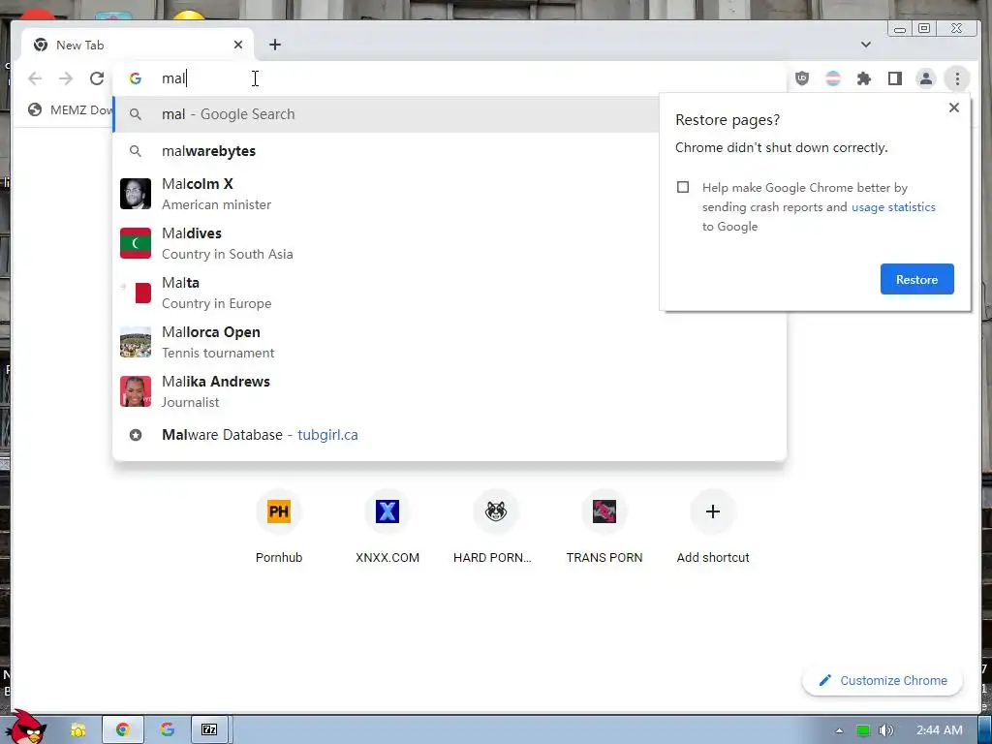Open the MEMZ Download bookmark
The height and width of the screenshot is (744, 992).
click(x=70, y=110)
